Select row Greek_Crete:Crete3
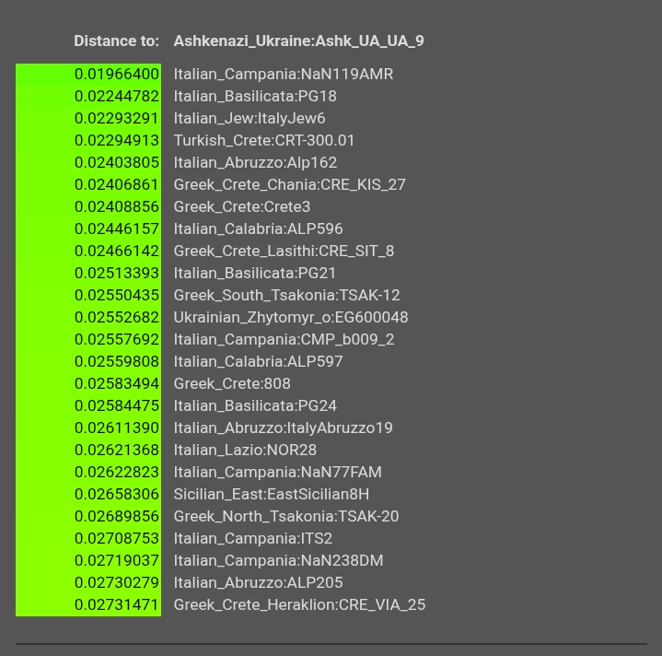Viewport: 662px width, 656px height. pos(242,206)
